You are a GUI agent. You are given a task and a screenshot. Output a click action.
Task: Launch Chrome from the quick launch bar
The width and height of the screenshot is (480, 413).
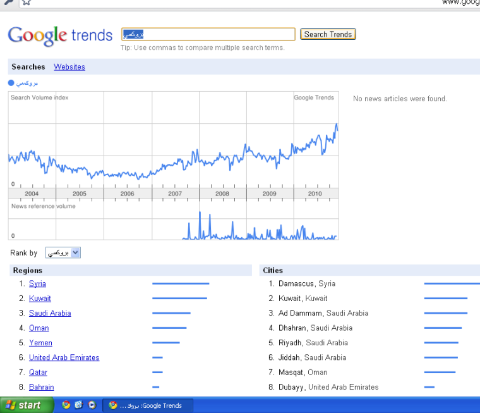[x=66, y=405]
